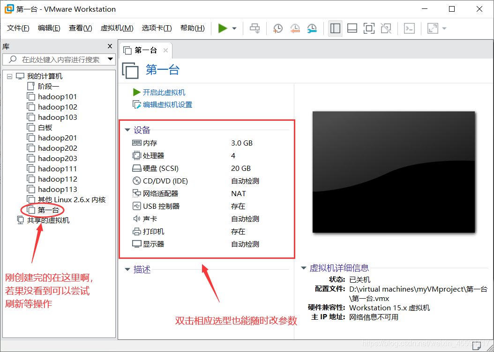This screenshot has width=494, height=352.
Task: Select 其他 Linux 2.6.x 内核 entry
Action: (66, 200)
